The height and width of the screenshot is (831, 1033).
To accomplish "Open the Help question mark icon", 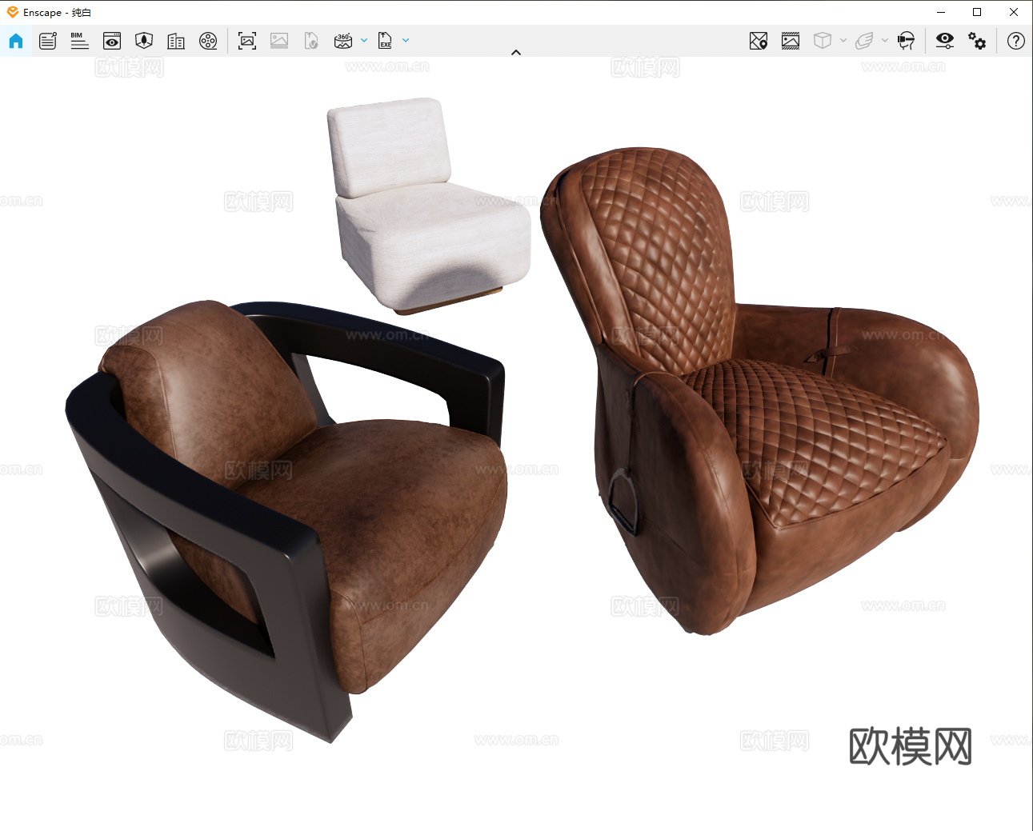I will pos(1016,41).
